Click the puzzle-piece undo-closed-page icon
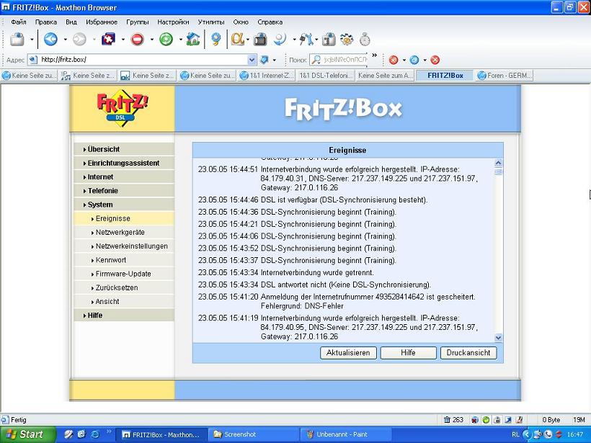The height and width of the screenshot is (443, 591). (109, 39)
